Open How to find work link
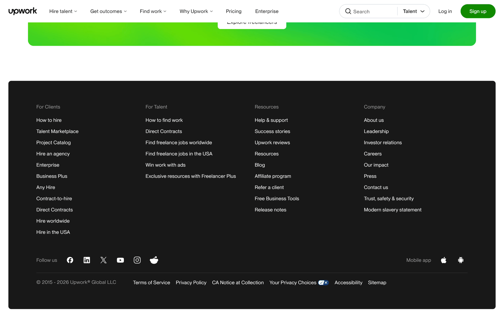504x315 pixels. point(164,120)
